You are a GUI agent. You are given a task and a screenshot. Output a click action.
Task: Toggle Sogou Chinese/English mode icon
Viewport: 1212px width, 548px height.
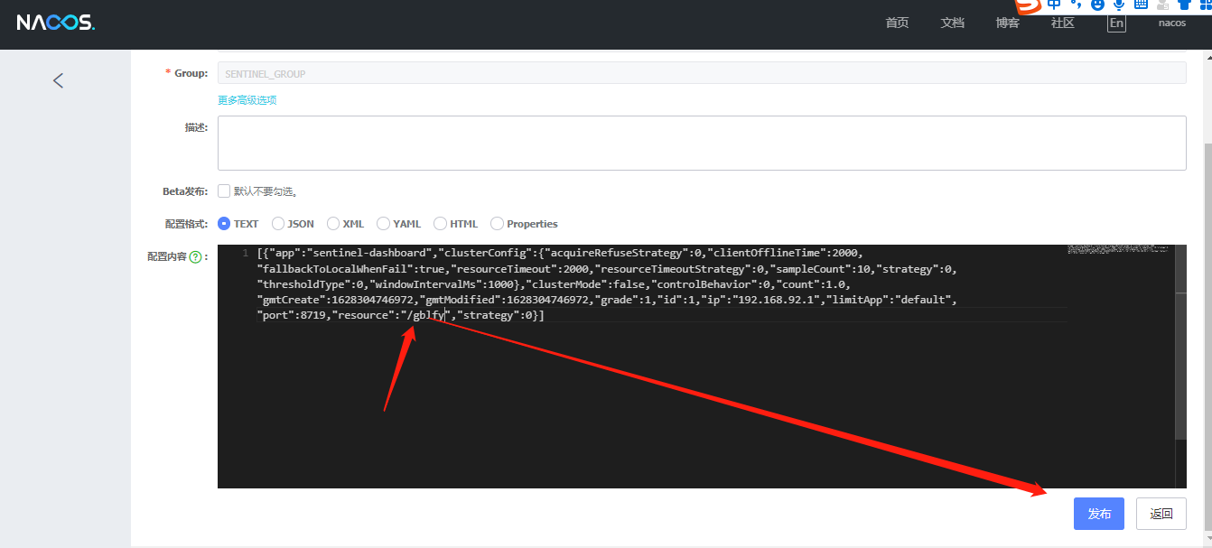point(1054,5)
